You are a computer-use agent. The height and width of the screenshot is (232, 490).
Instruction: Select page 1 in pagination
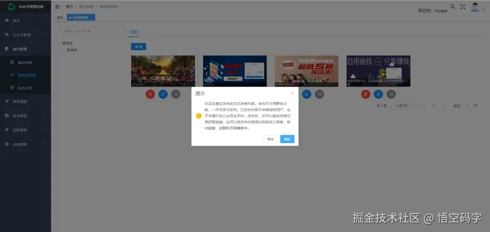(434, 106)
